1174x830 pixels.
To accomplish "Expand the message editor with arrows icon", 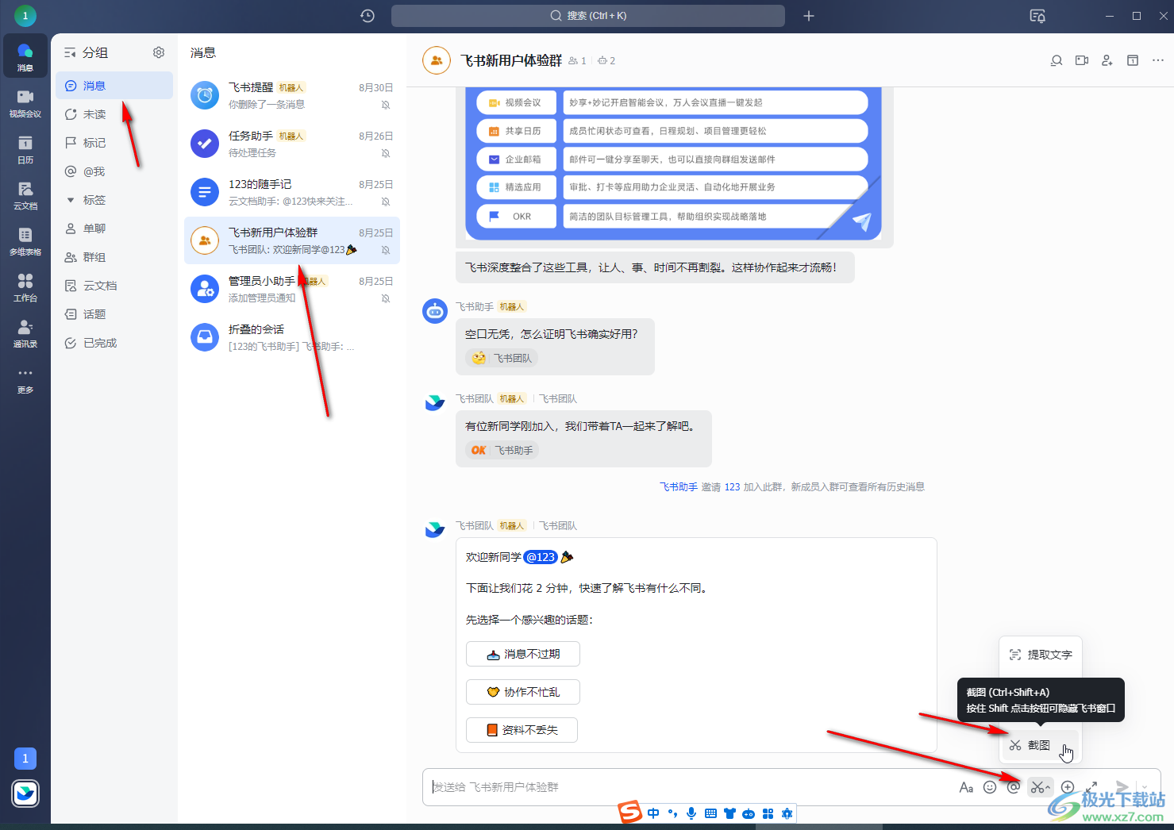I will [x=1091, y=787].
